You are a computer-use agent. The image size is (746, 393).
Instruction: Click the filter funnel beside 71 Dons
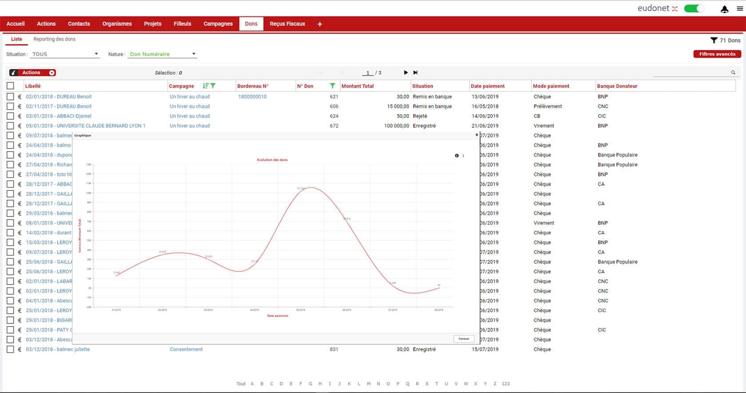click(x=714, y=40)
